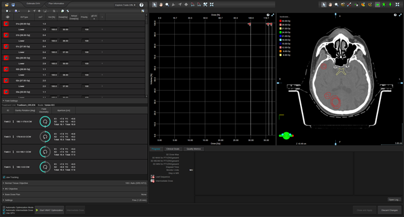Screen dimensions: 404x217
Task: Select the Field 5 row 180.1-0.0 CW
Action: (x=74, y=167)
